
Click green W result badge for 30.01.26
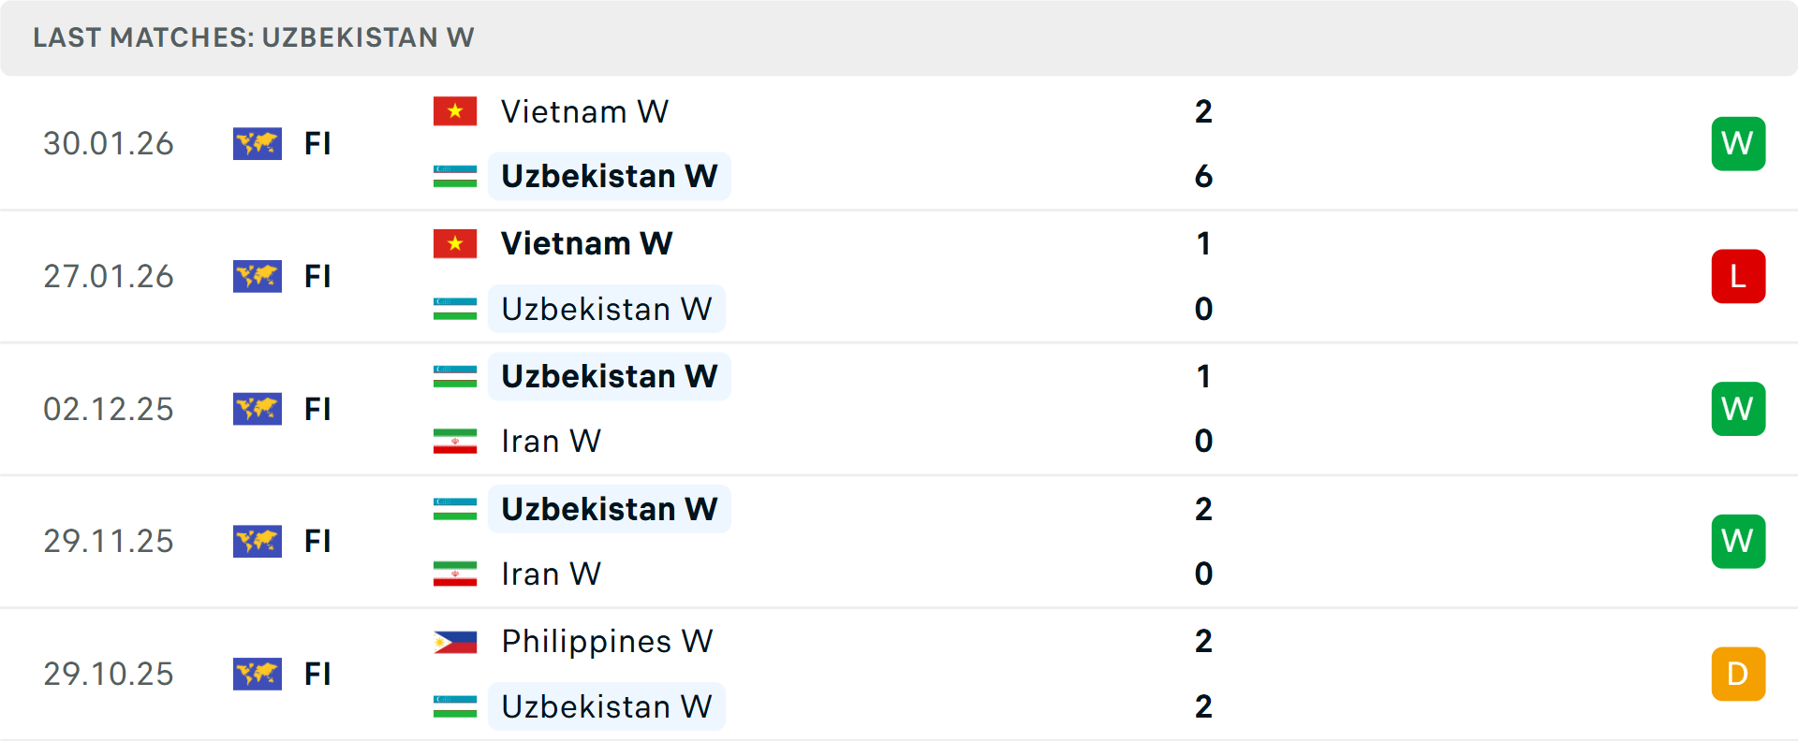(x=1738, y=143)
